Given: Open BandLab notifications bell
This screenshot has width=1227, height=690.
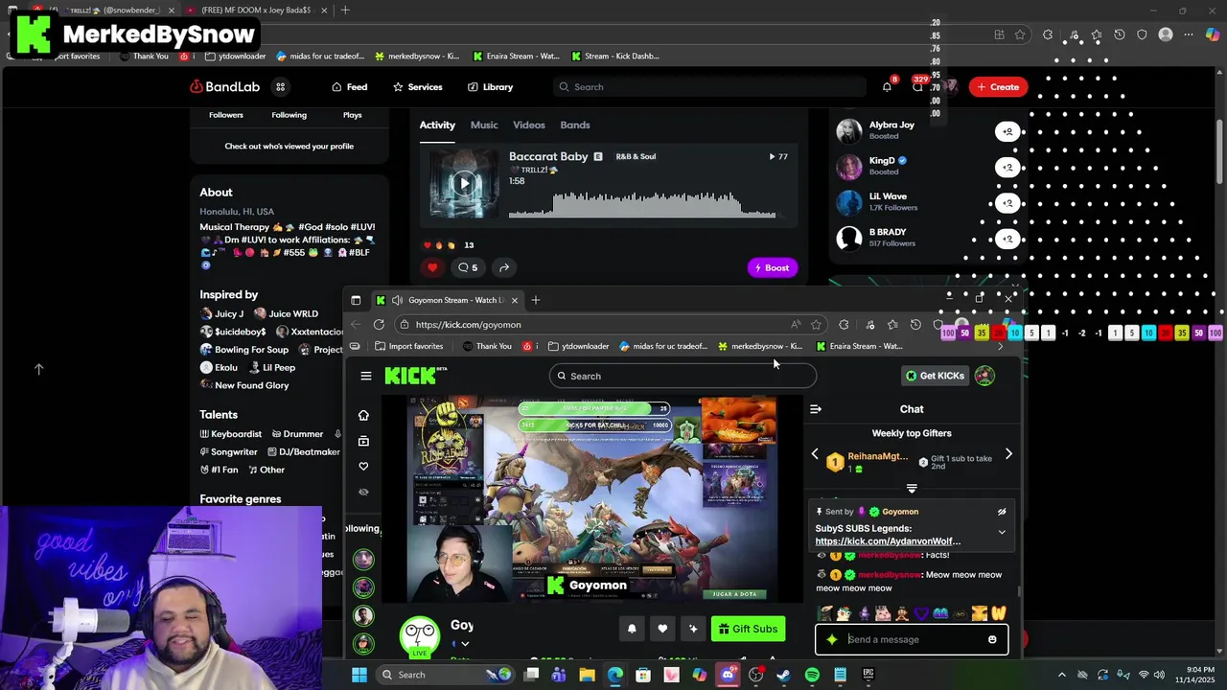Looking at the screenshot, I should (x=887, y=87).
